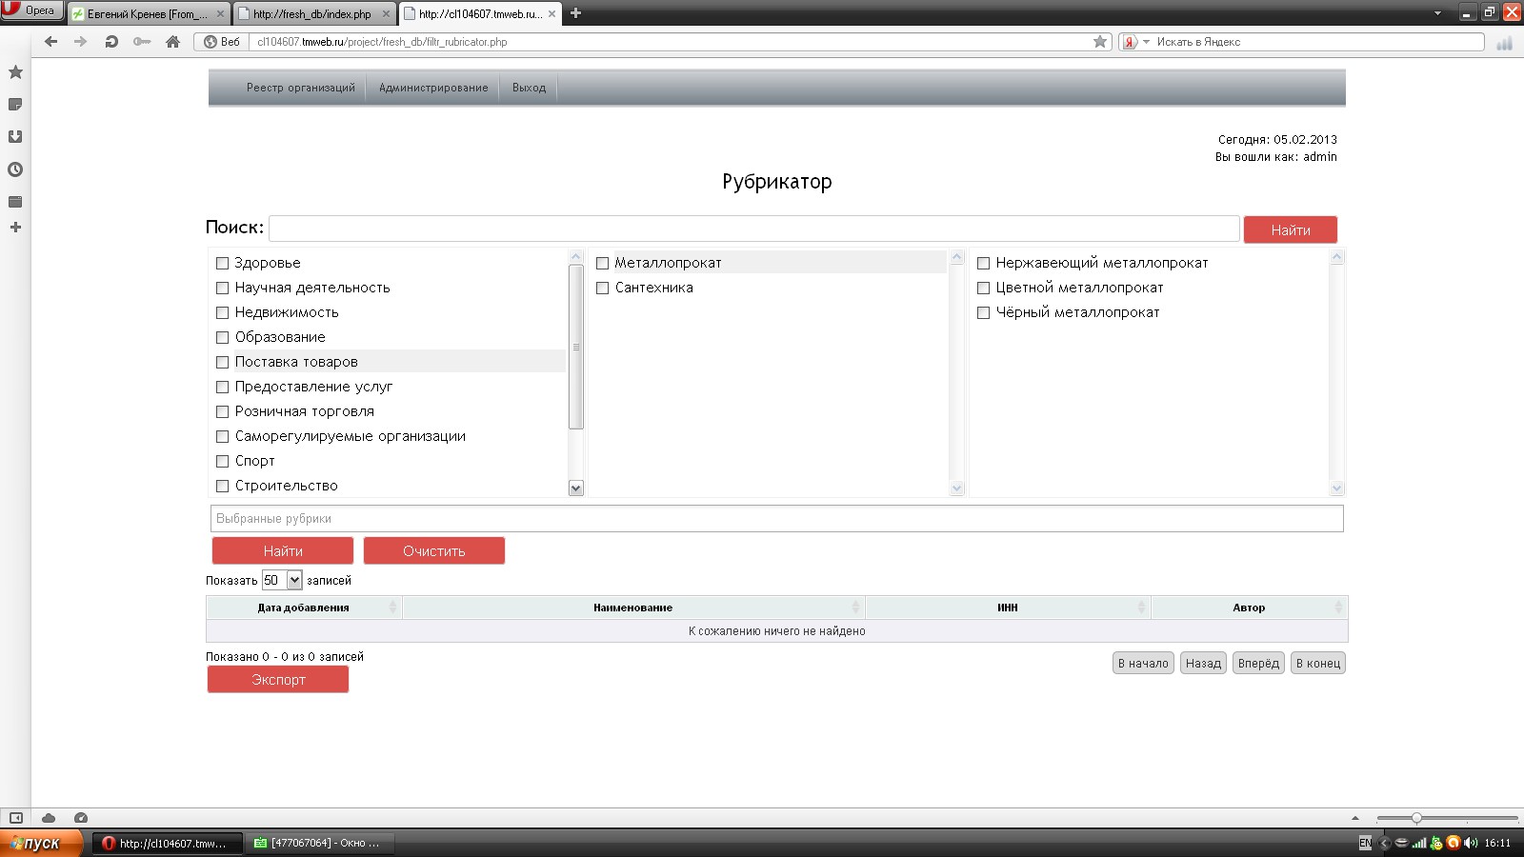Open a new tab with the plus button
The image size is (1524, 857).
point(575,13)
